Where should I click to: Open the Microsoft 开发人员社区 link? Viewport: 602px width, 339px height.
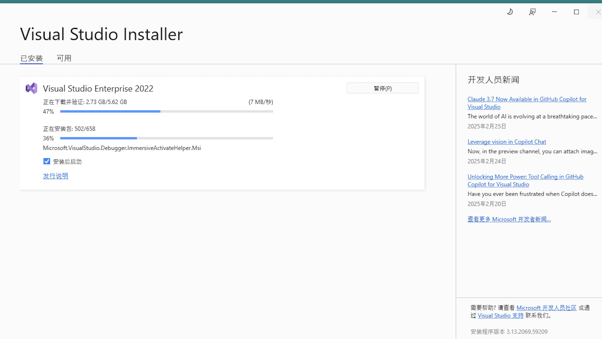pos(546,308)
